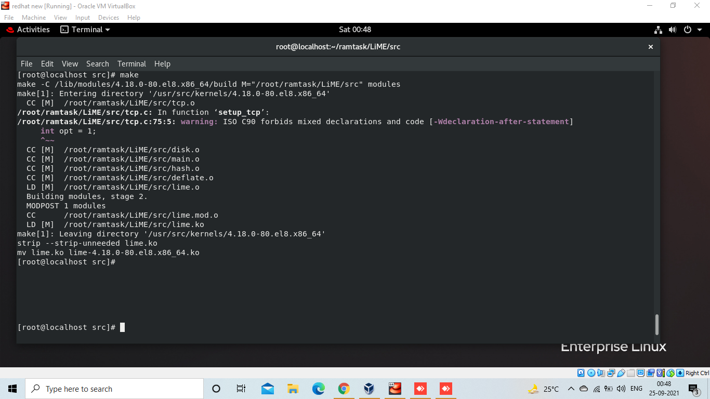Open Windows Start menu

[12, 389]
